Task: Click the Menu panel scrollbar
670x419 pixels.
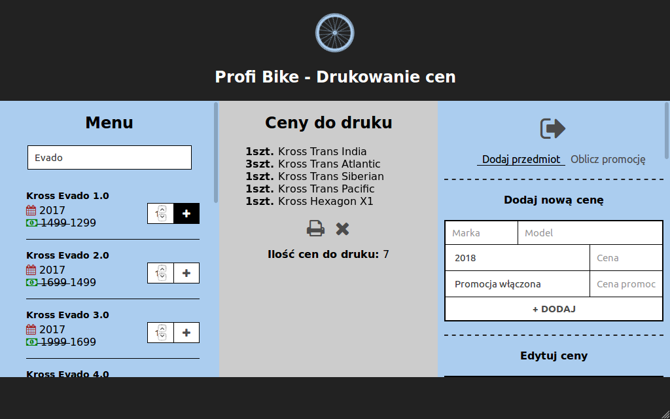Action: tap(216, 152)
